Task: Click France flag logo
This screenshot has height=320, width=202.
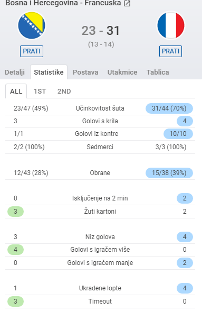Action: point(171,25)
